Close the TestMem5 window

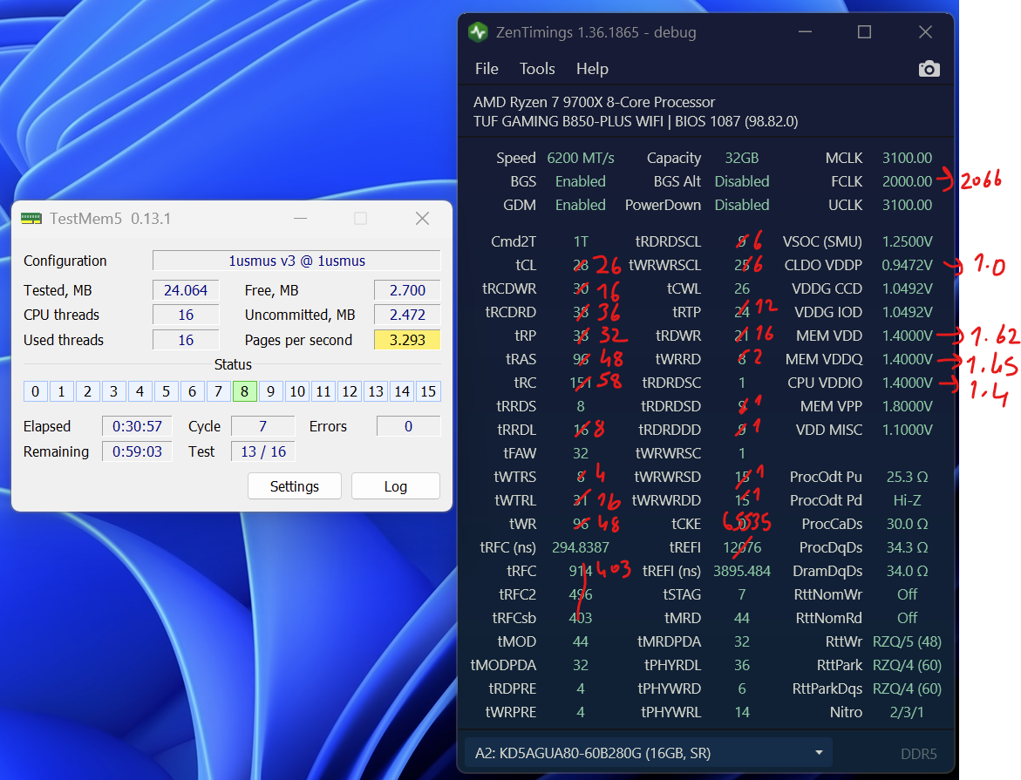coord(423,218)
